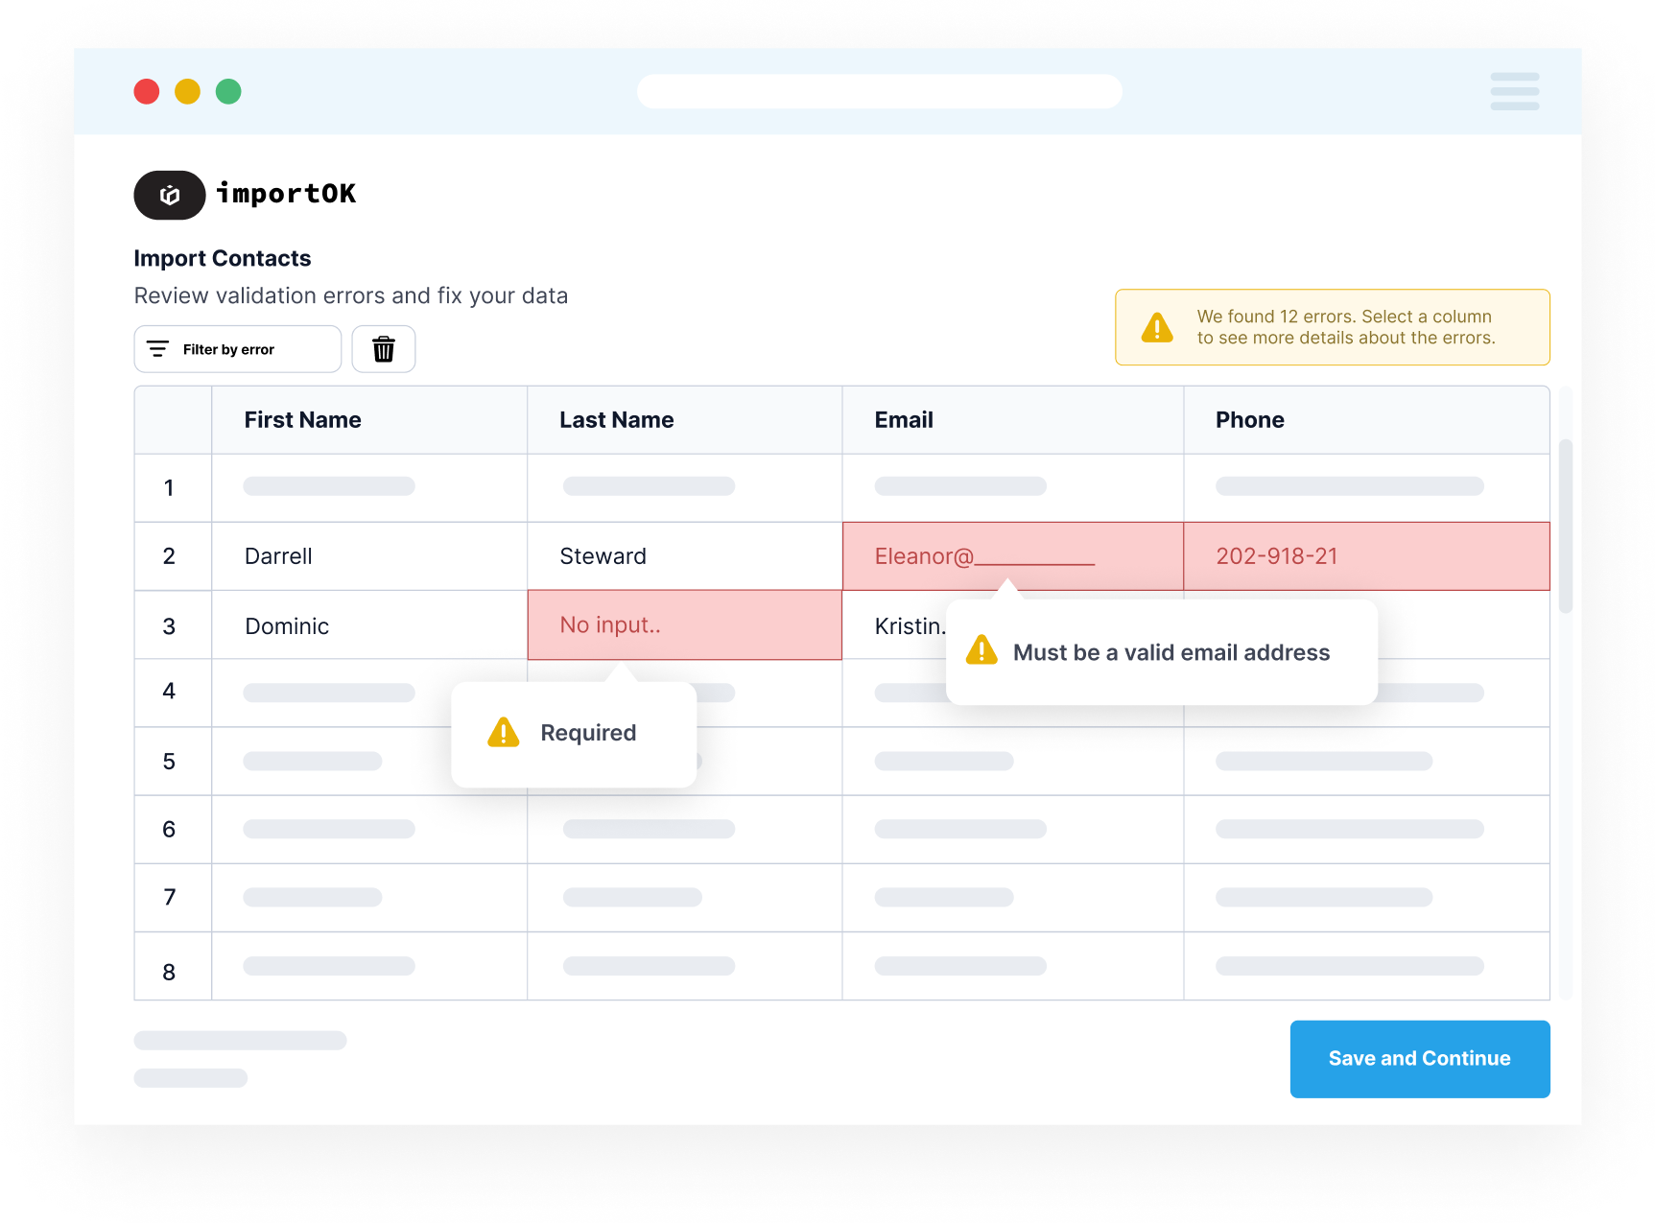Select the Phone column header
The height and width of the screenshot is (1223, 1655).
pos(1367,420)
